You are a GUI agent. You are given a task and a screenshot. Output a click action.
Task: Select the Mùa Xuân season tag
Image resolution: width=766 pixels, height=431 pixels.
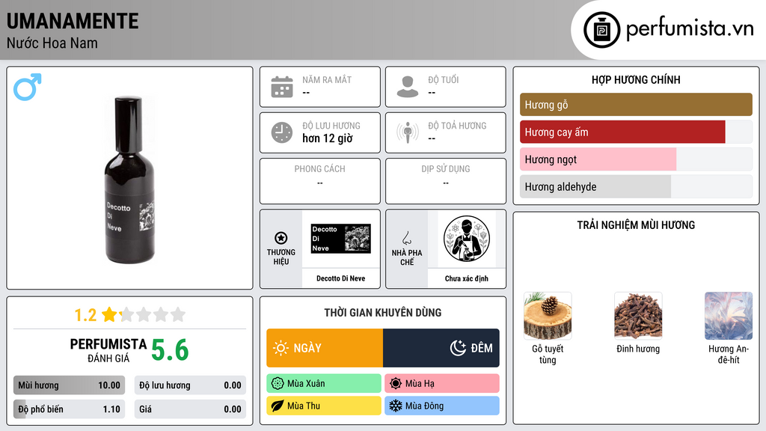pos(324,384)
